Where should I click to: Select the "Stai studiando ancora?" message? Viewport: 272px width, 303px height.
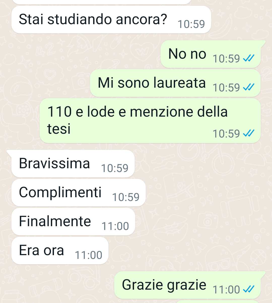(111, 20)
